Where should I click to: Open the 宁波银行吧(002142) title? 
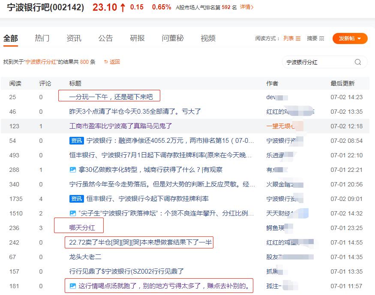point(45,7)
